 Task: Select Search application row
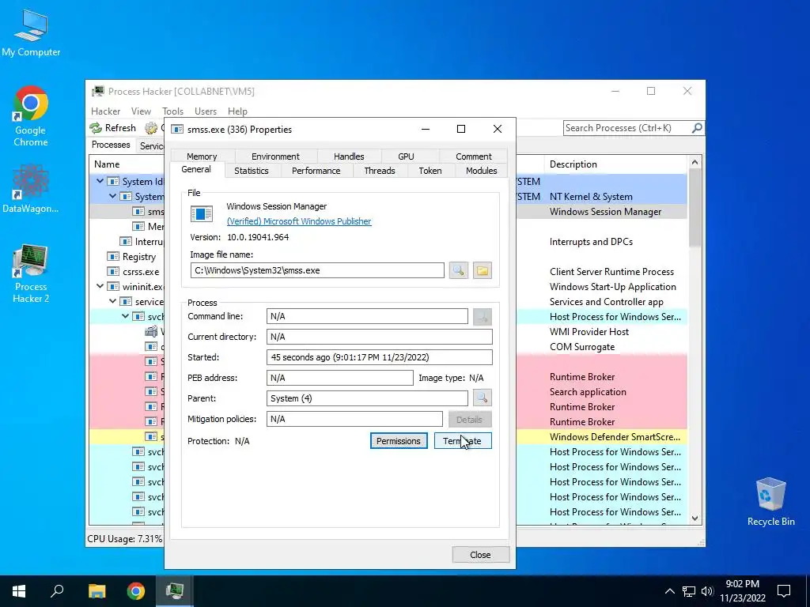[588, 392]
